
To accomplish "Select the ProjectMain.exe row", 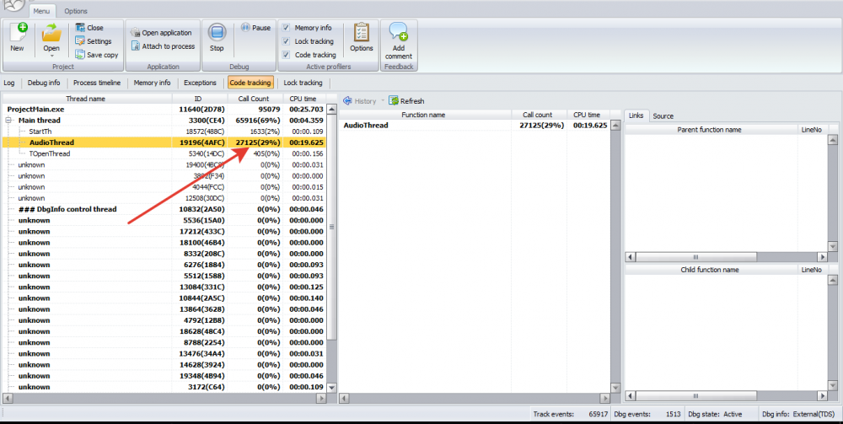I will point(165,109).
